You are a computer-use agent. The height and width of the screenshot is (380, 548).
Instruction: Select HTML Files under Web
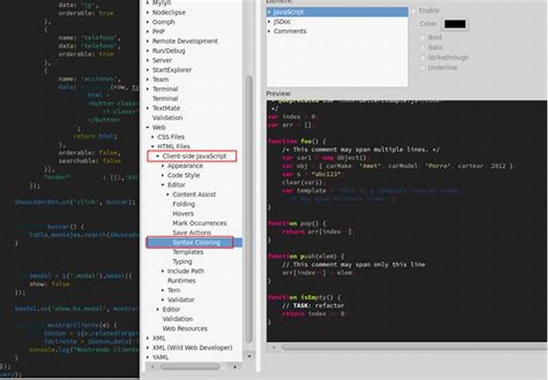coord(174,146)
